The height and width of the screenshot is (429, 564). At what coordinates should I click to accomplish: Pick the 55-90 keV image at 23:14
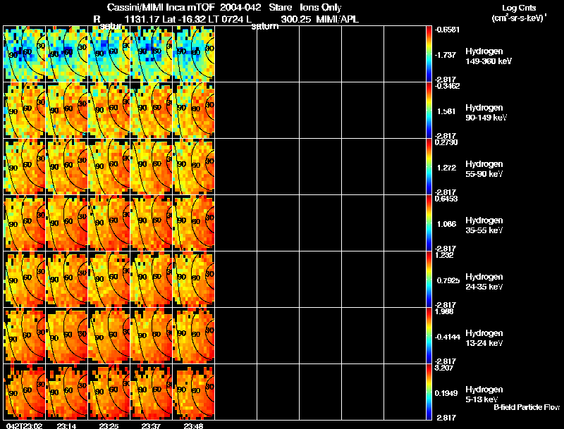tap(66, 167)
